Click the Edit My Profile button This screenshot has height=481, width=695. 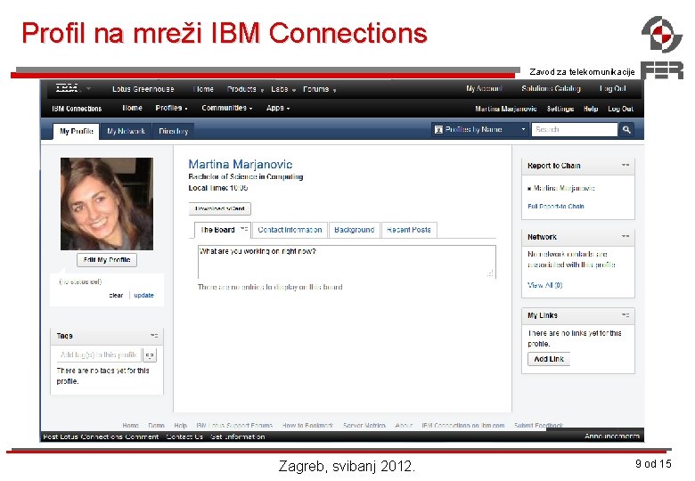pos(107,260)
